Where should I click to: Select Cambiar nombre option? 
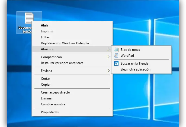(x=72, y=104)
